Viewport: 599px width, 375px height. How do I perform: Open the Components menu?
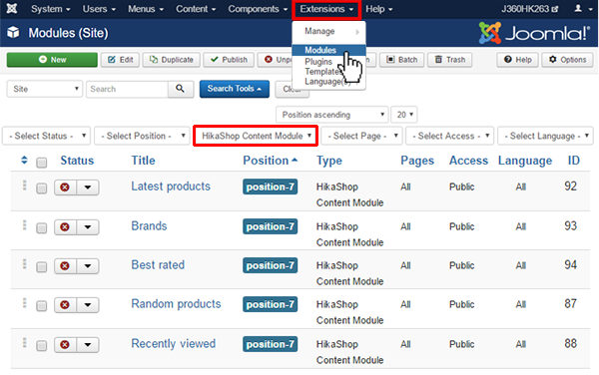point(258,9)
